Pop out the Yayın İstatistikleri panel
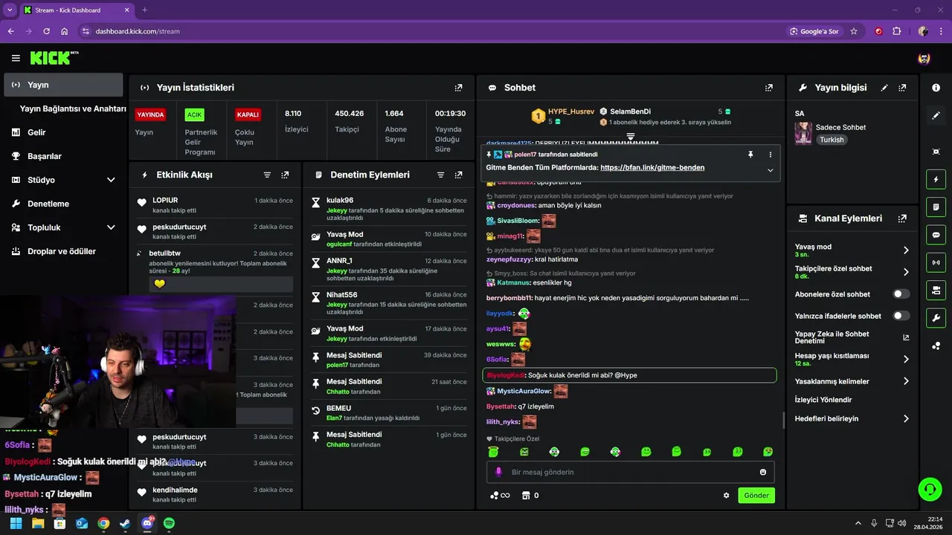This screenshot has height=535, width=952. 459,88
